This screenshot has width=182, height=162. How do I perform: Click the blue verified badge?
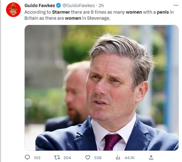(x=59, y=5)
